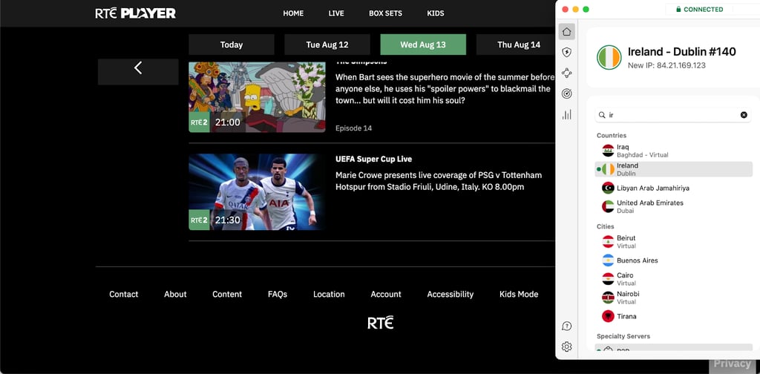The image size is (760, 374).
Task: Select the Beirut Virtual city
Action: 674,242
